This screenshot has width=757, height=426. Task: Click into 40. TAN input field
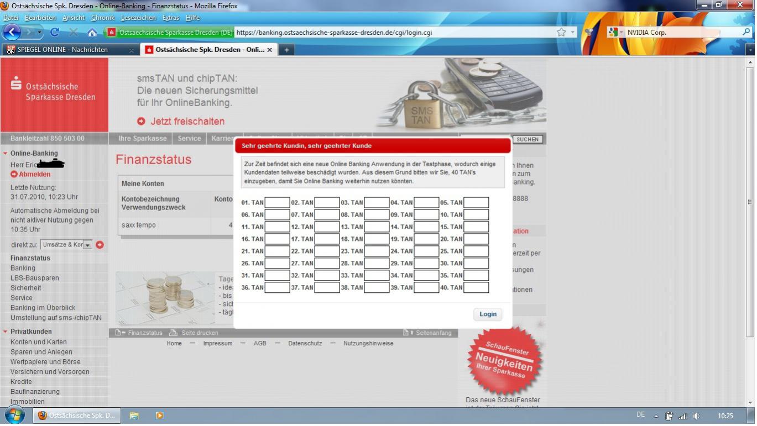point(476,287)
